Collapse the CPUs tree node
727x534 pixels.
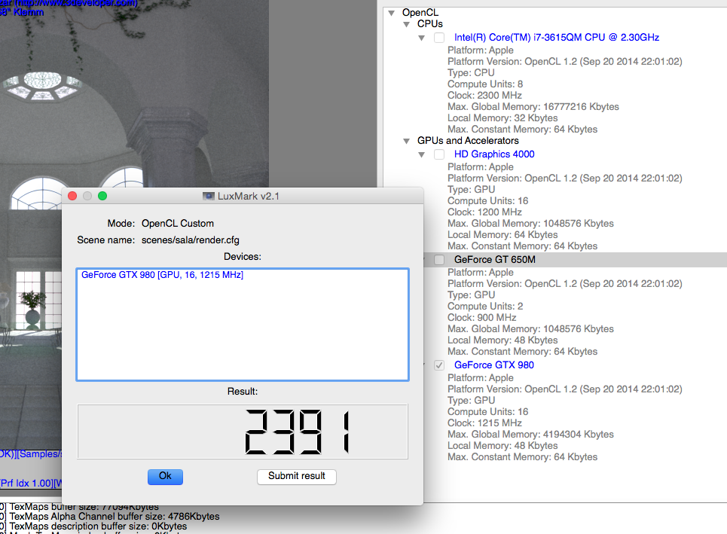[407, 24]
